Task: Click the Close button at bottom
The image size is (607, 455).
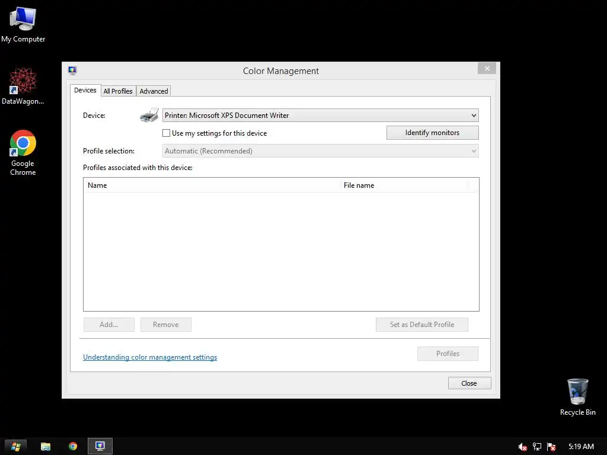Action: (x=469, y=383)
